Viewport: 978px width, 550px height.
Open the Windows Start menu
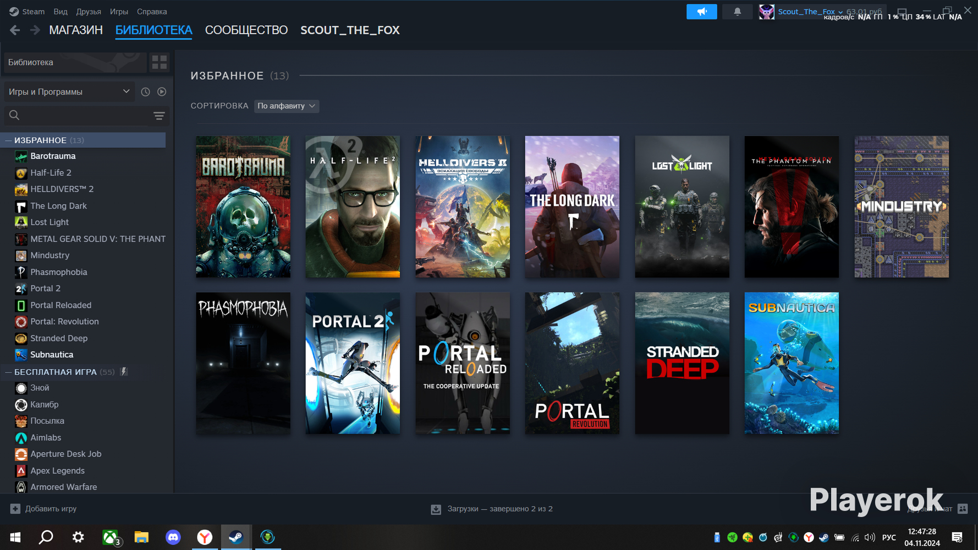coord(15,537)
